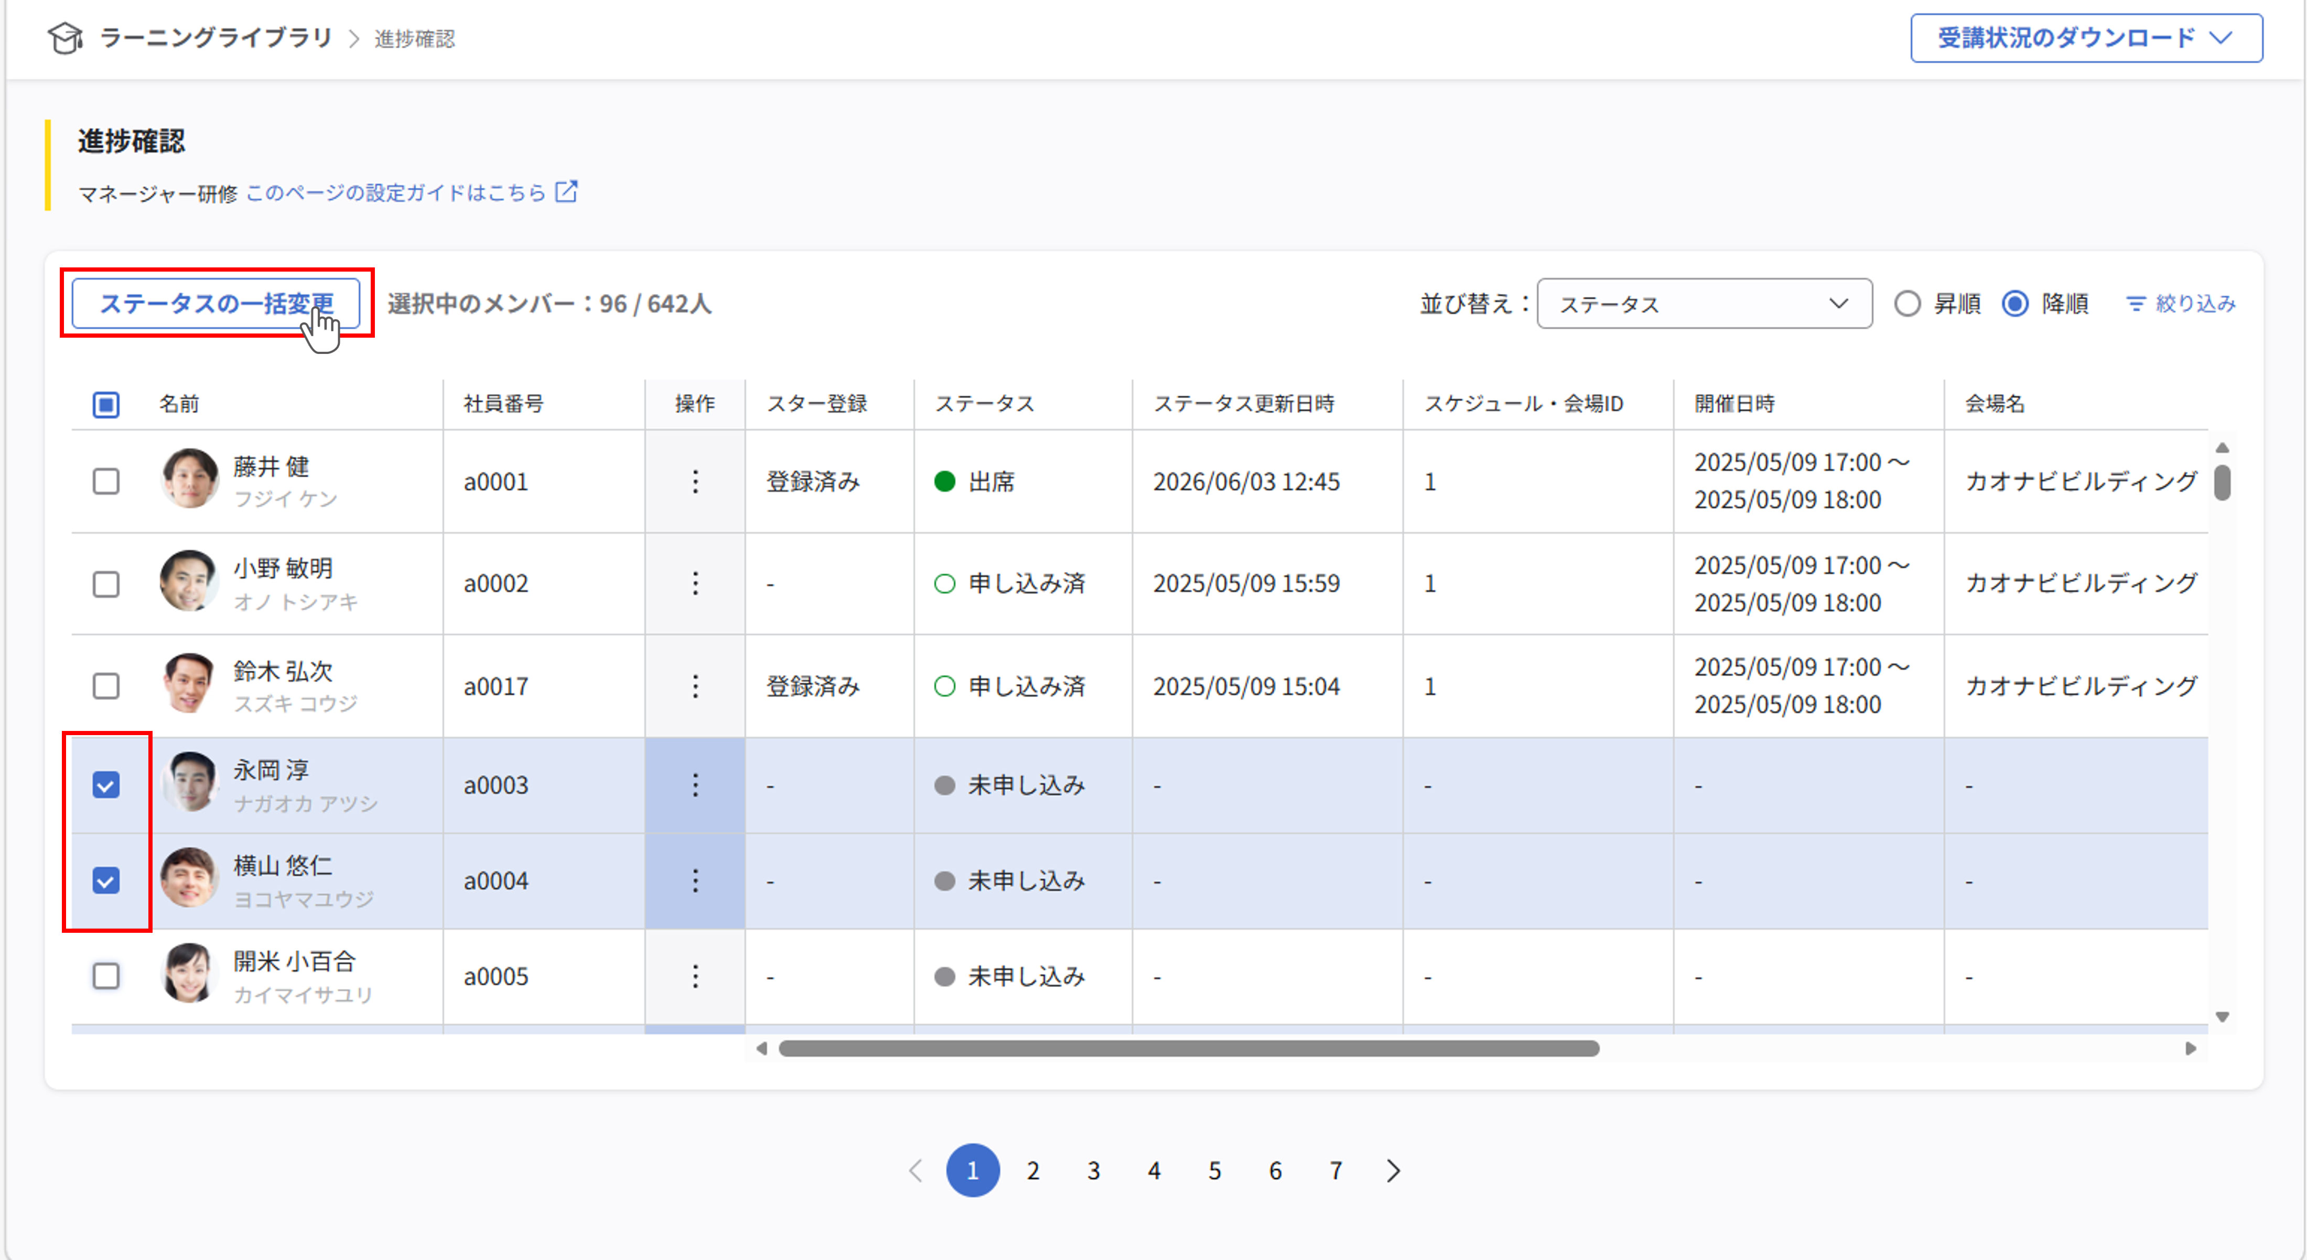This screenshot has width=2307, height=1260.
Task: Click the 登録済み star entry for 鈴木 弘次
Action: point(813,687)
